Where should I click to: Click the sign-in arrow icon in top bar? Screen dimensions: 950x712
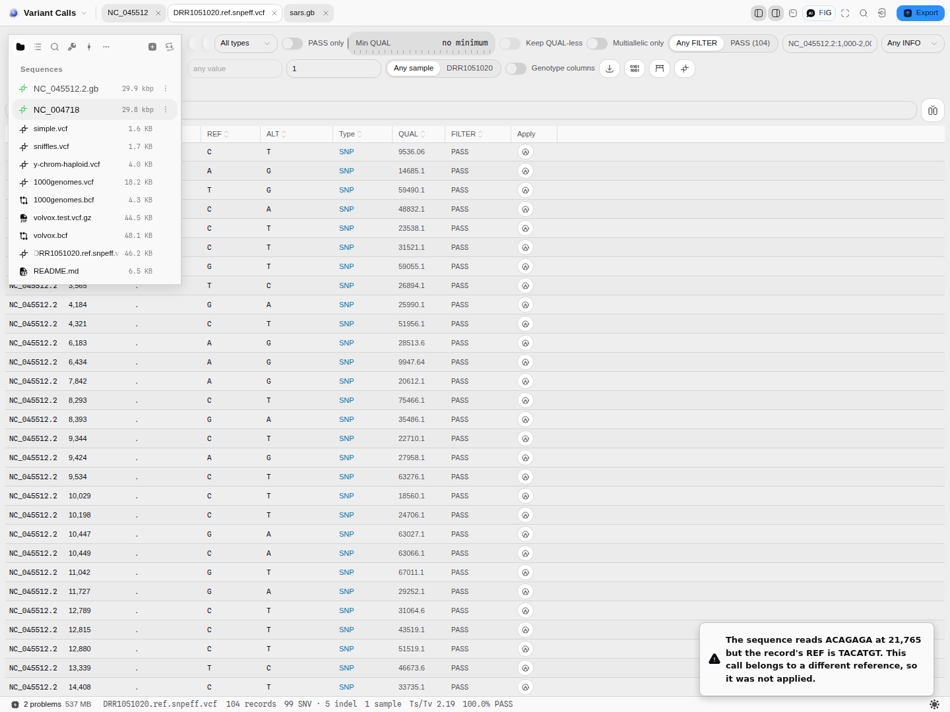point(882,13)
